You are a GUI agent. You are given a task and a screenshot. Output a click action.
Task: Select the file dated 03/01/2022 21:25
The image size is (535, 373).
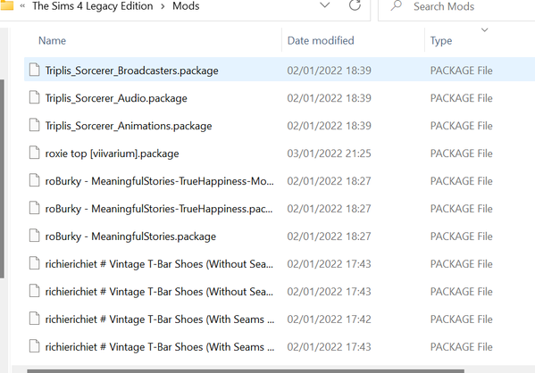pos(280,153)
